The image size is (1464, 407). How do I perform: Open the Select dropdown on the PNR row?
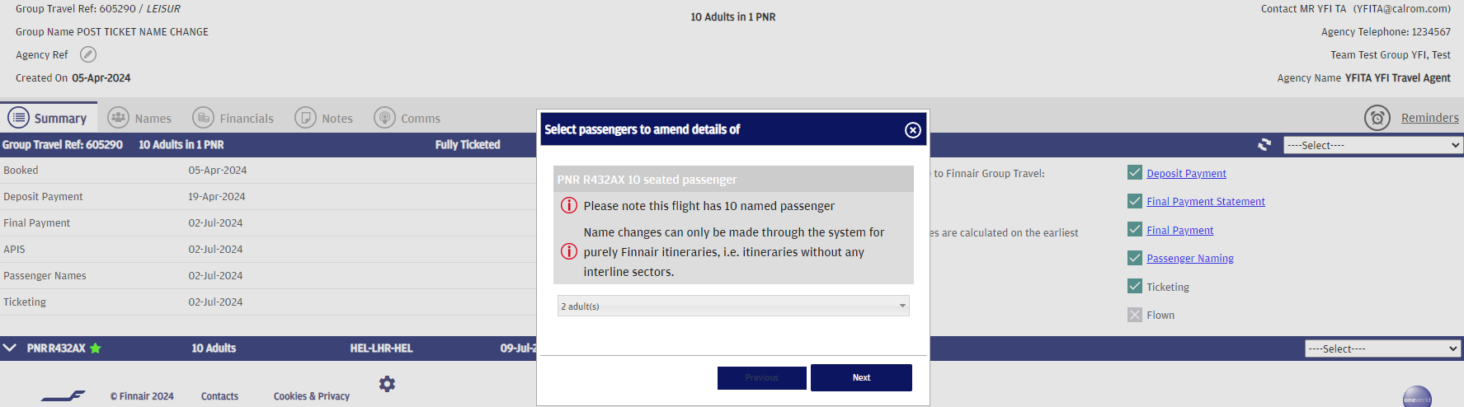click(x=1383, y=349)
